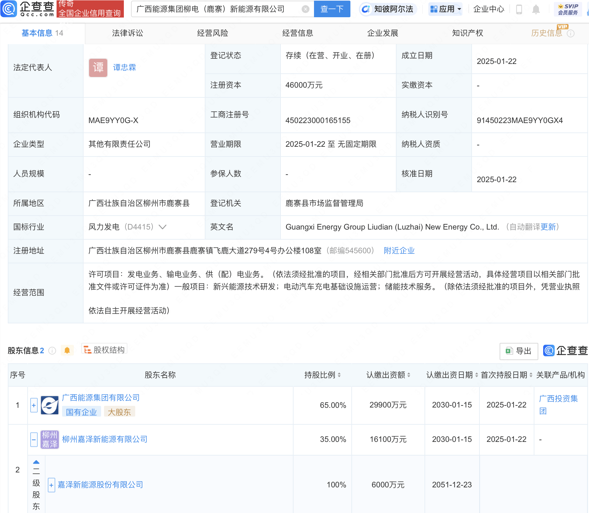Go to 企业中心
The width and height of the screenshot is (589, 513).
coord(489,9)
